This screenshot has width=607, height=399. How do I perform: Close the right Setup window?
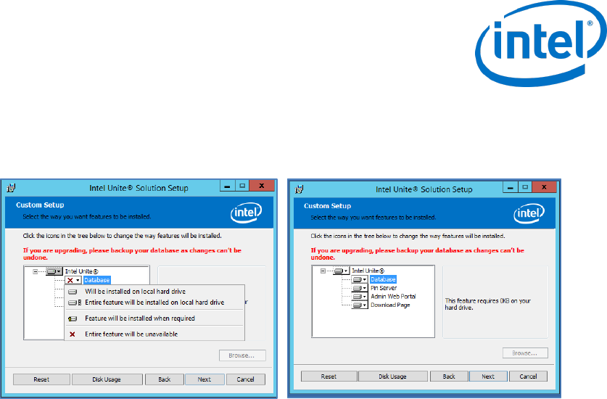[x=544, y=187]
